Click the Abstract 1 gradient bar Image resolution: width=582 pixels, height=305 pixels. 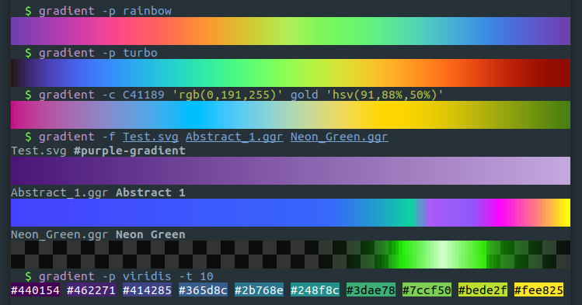pos(291,213)
